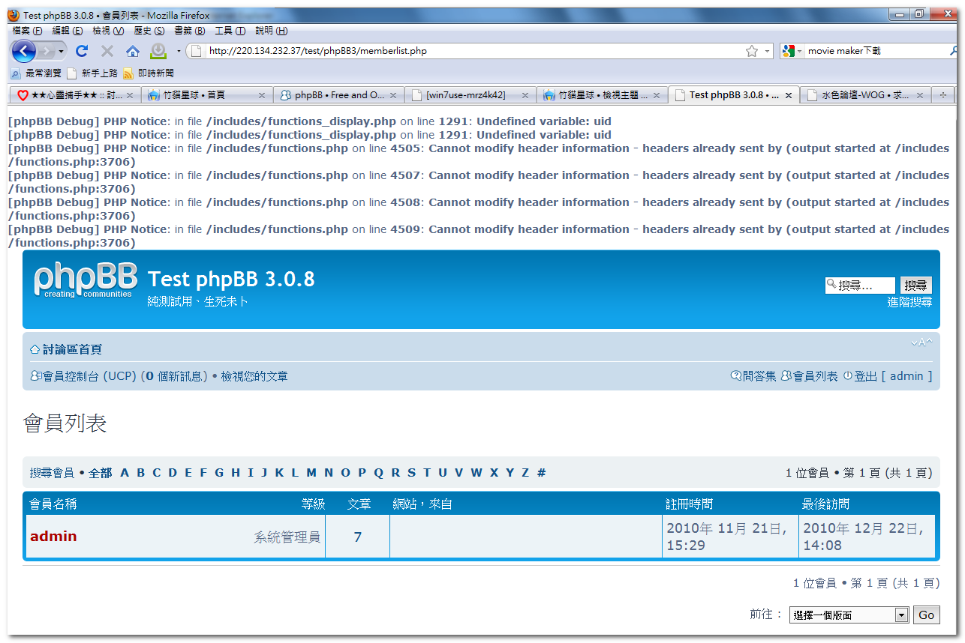Open the 進階搜尋 link

coord(909,302)
